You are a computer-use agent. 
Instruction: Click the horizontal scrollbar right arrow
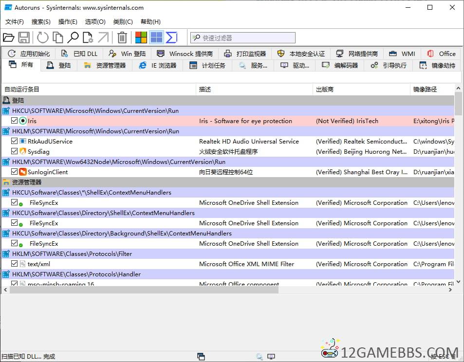click(450, 290)
